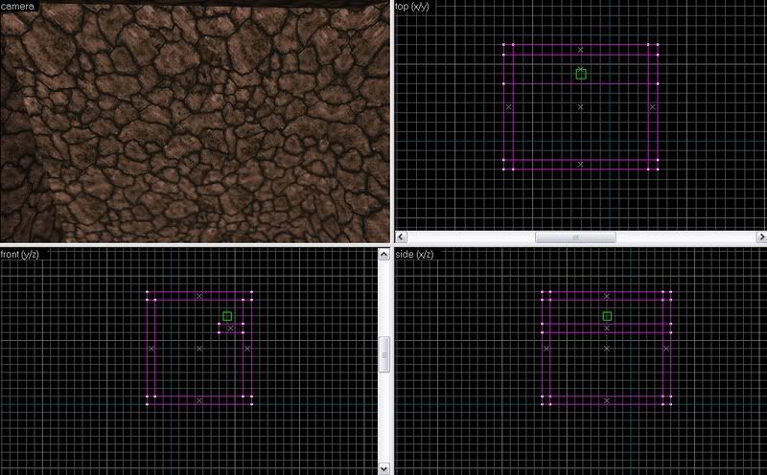This screenshot has width=767, height=475.
Task: Click the horizontal scrollbar thumb under top view
Action: pos(575,237)
